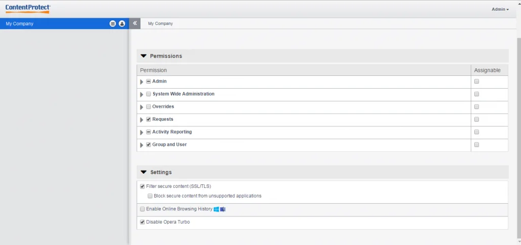Click the Assignable column header

487,70
